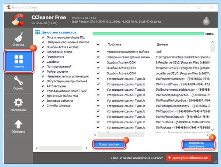Screen dimensions: 221x167
Task: Select the INVInstaller4 data cell
Action: click(183, 122)
